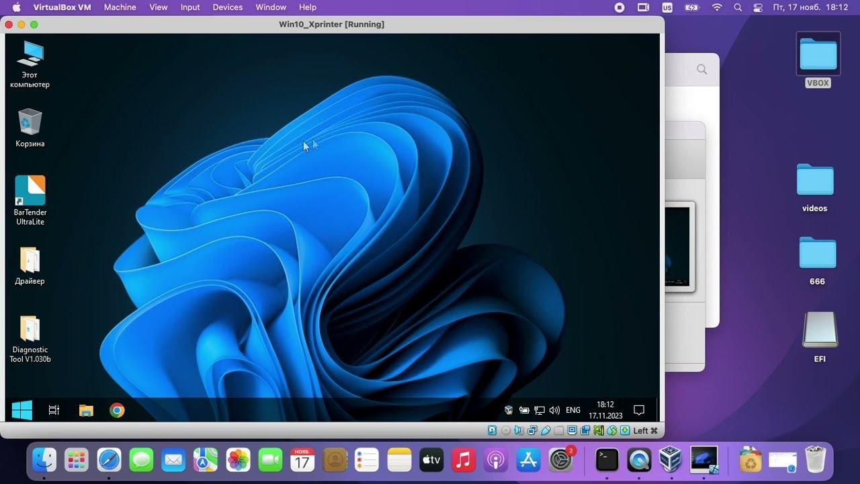Viewport: 860px width, 484px height.
Task: Open Terminal from the Dock
Action: [607, 460]
